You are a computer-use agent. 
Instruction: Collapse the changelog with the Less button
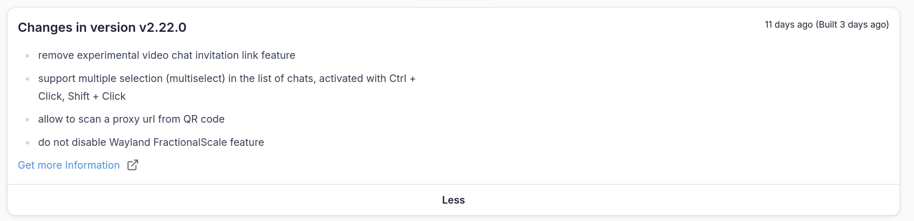pyautogui.click(x=453, y=200)
